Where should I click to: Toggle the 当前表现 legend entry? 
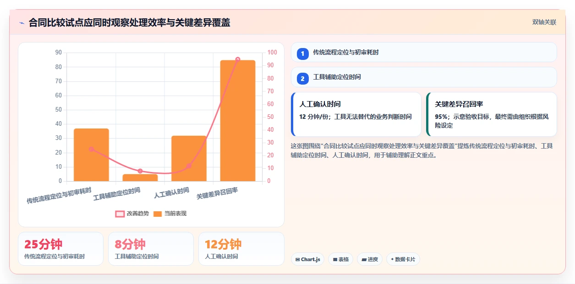click(170, 214)
